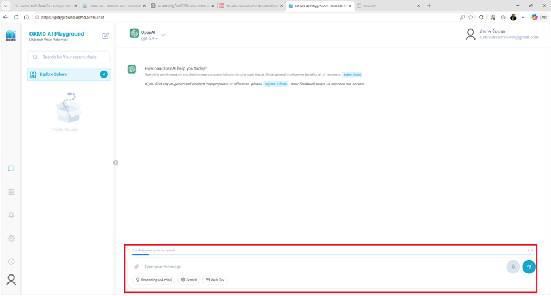Open the browser more-options ellipsis menu

524,17
